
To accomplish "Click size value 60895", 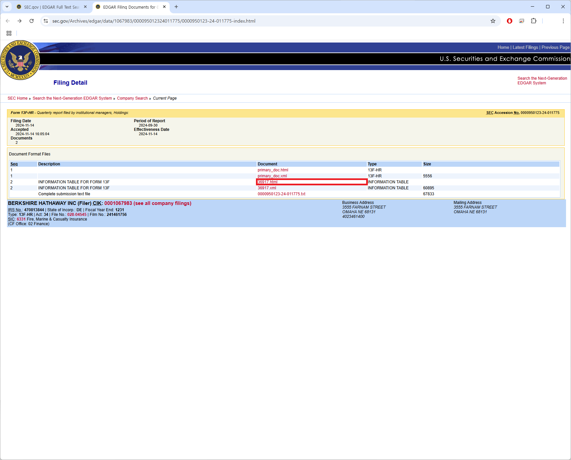I will point(429,188).
